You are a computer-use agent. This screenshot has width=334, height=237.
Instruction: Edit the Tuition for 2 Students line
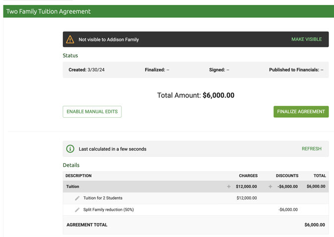coord(77,198)
